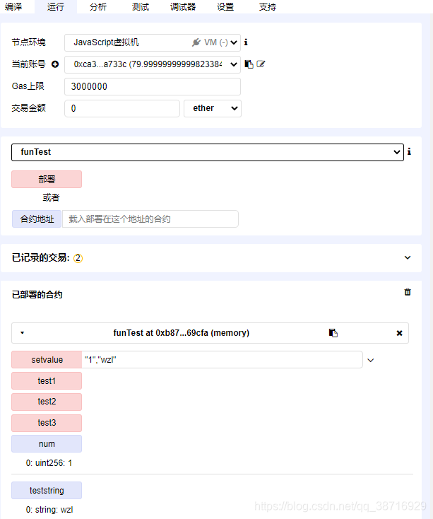Click trash icon to clear deployed contracts
The width and height of the screenshot is (433, 519).
408,292
